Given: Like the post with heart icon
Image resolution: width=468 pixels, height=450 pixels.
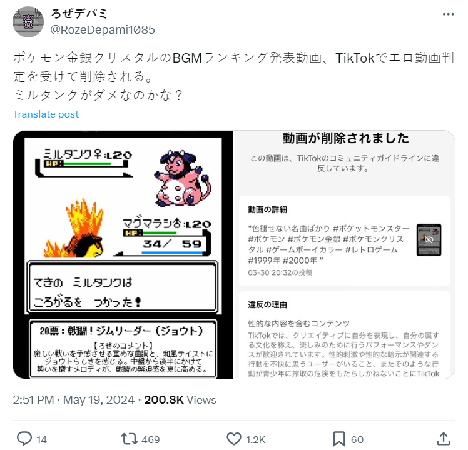Looking at the screenshot, I should click(234, 439).
